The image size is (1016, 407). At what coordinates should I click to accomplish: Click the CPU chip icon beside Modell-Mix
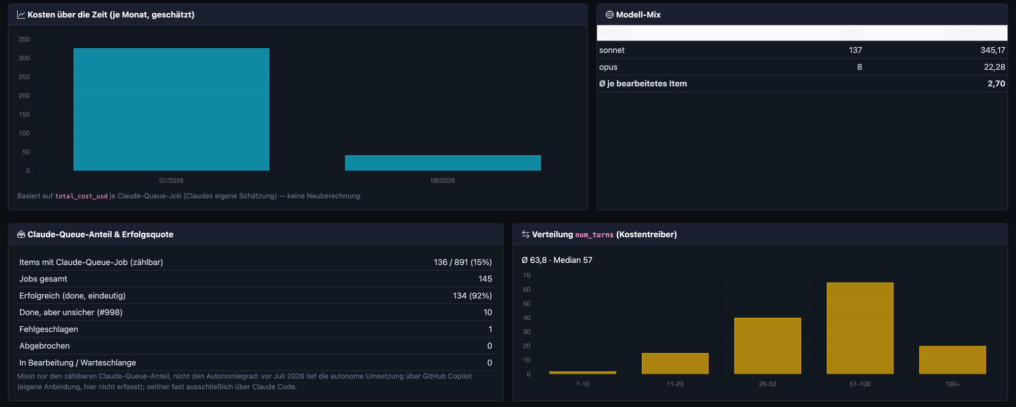click(x=609, y=15)
